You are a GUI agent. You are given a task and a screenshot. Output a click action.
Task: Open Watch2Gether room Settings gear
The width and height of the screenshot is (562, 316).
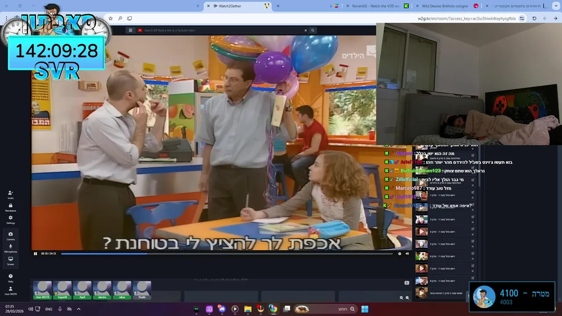pos(11,219)
